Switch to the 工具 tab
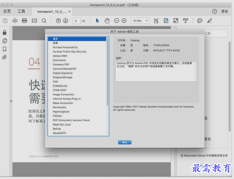 click(21, 11)
